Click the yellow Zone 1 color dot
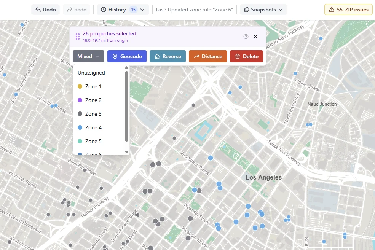 tap(80, 86)
